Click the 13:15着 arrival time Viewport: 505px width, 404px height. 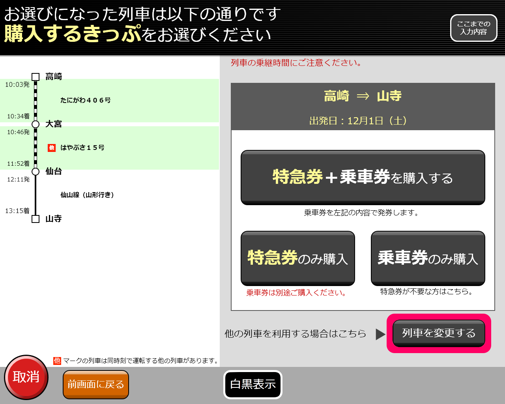[x=17, y=211]
